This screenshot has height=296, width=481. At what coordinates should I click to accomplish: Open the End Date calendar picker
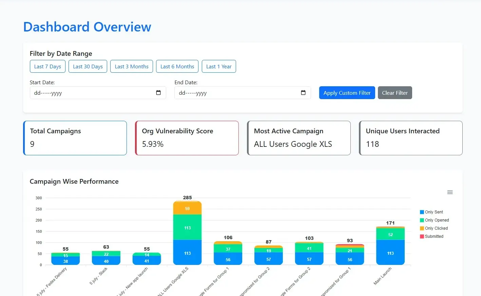pos(303,92)
